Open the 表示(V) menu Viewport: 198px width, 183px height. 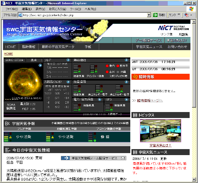[40, 9]
